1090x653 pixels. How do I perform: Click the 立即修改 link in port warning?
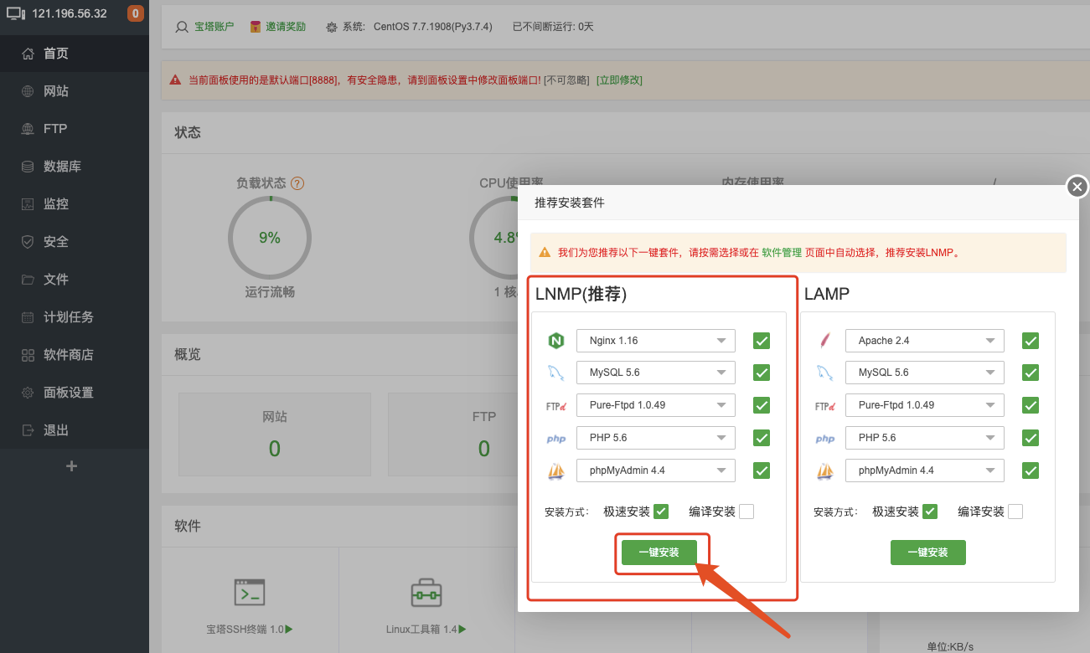(x=619, y=80)
